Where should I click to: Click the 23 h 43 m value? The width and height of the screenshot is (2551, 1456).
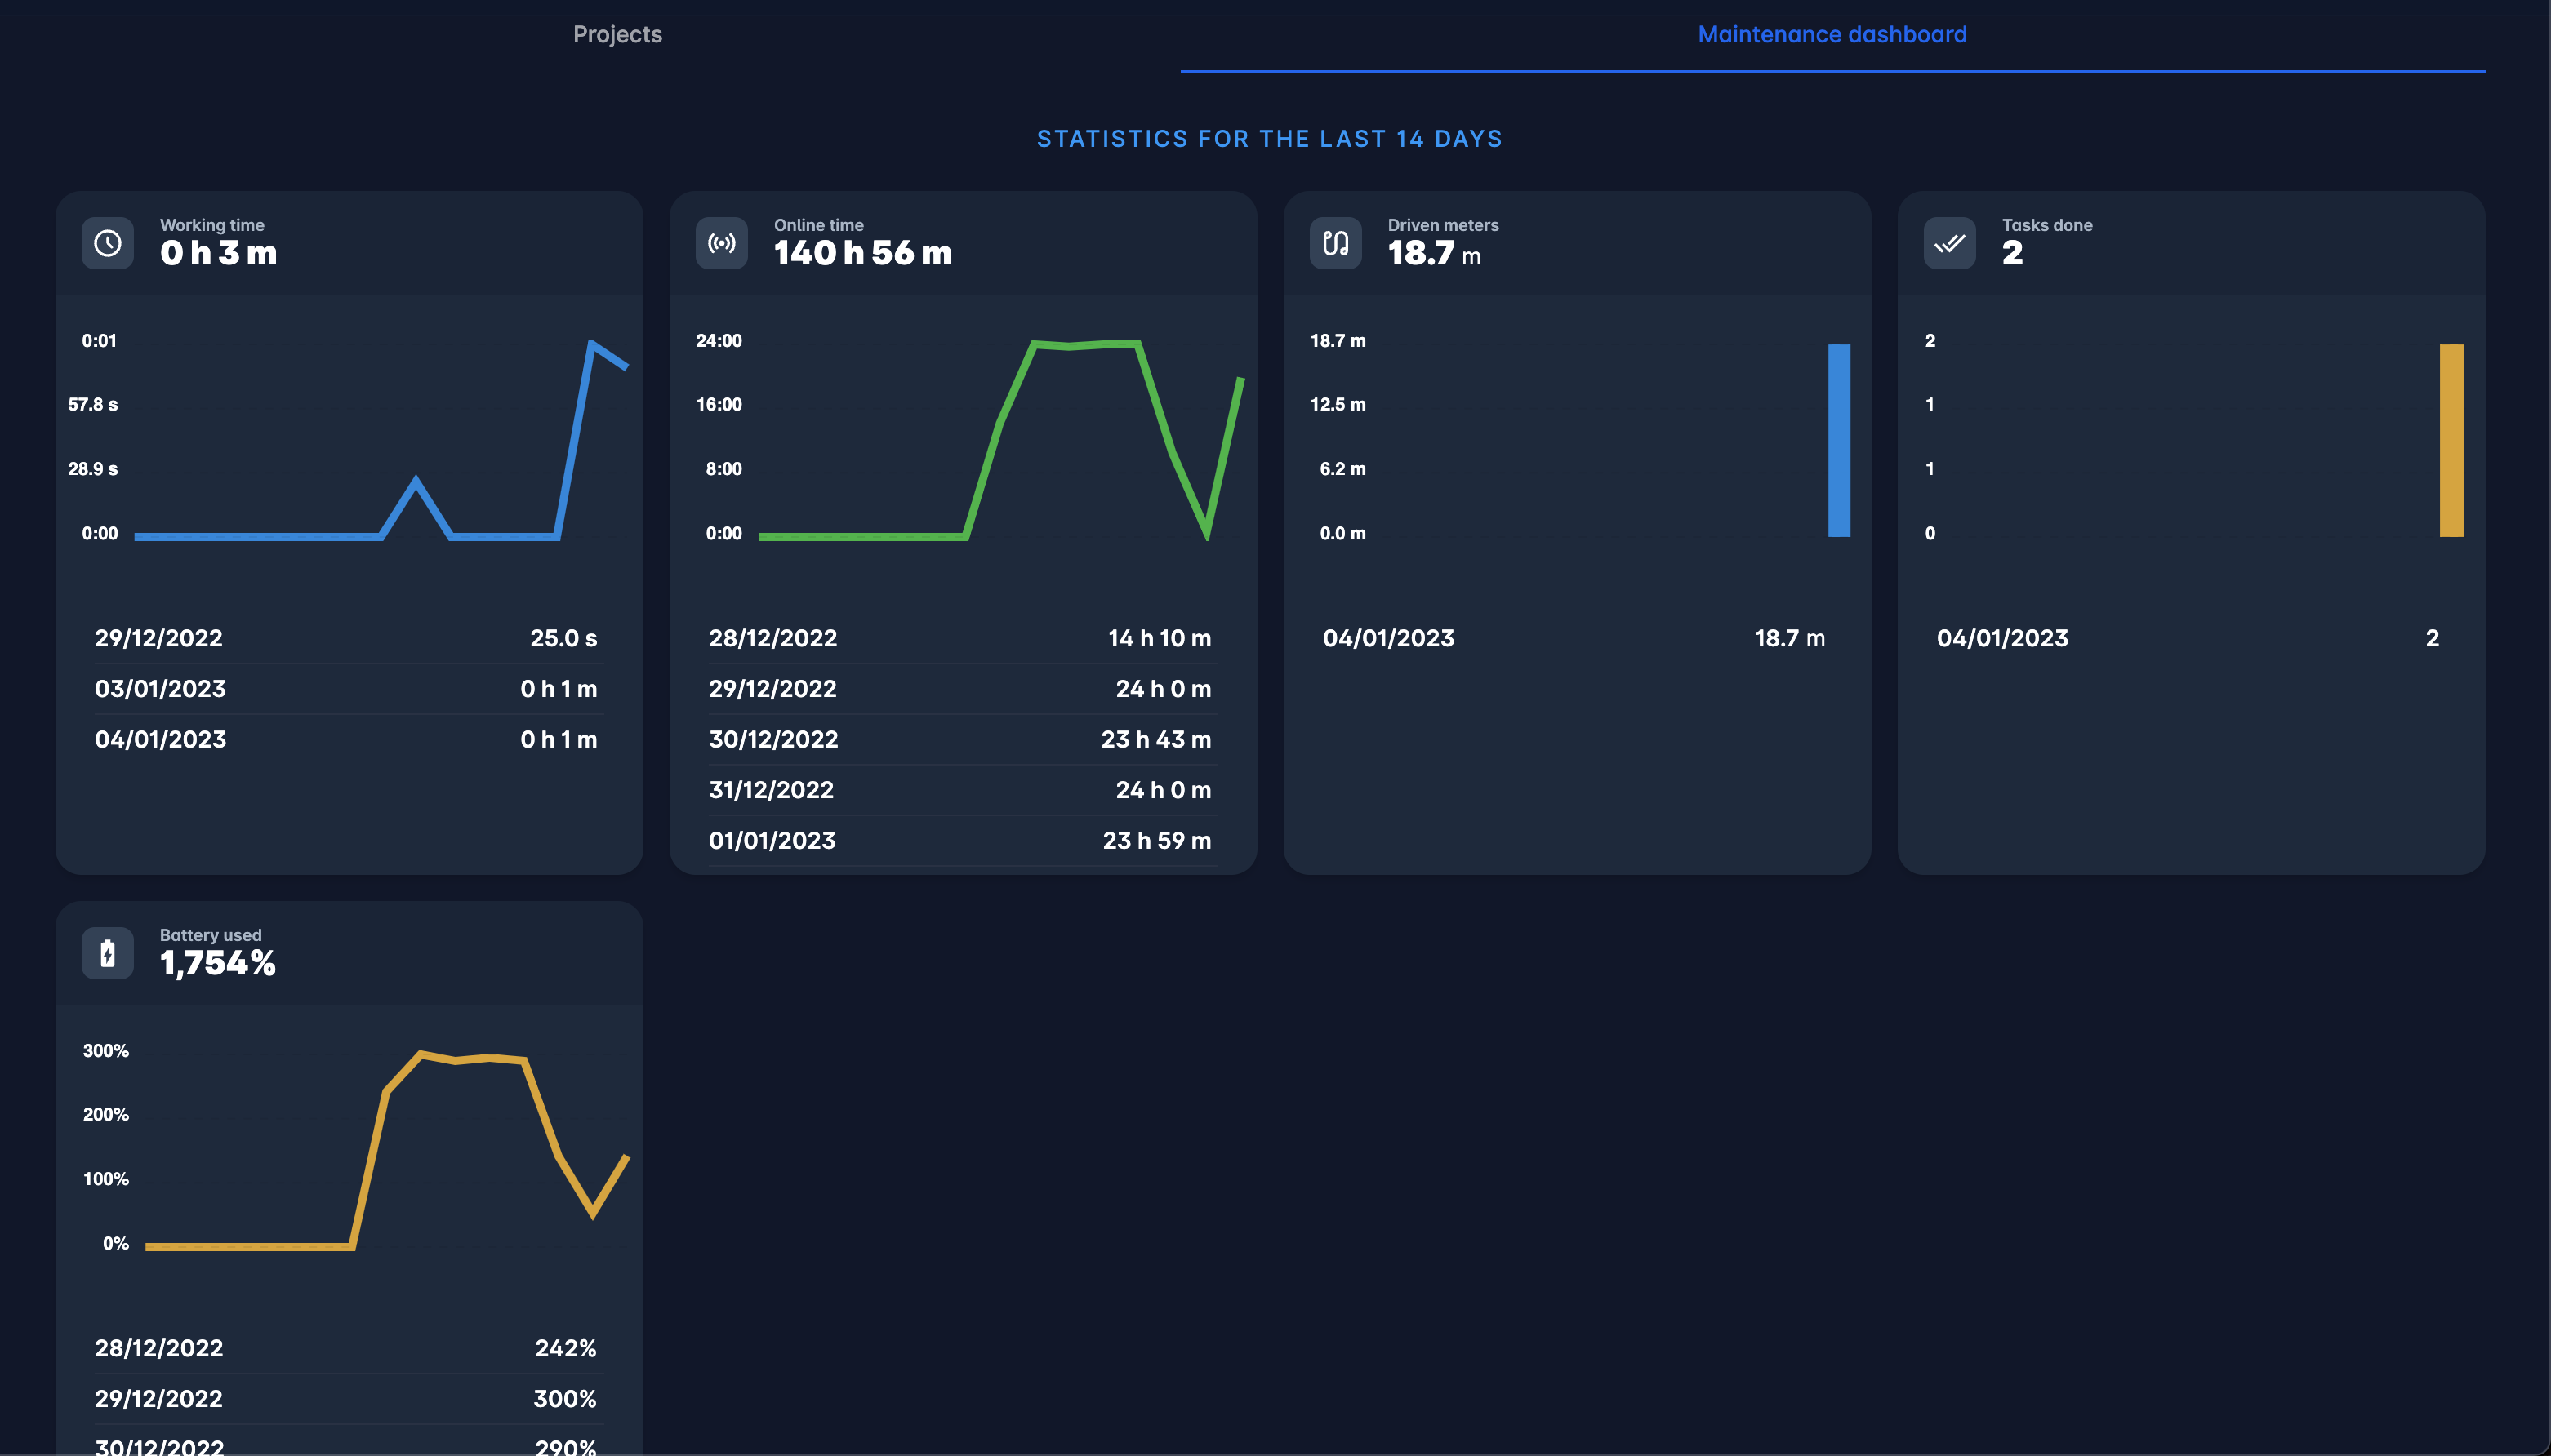[x=1156, y=740]
